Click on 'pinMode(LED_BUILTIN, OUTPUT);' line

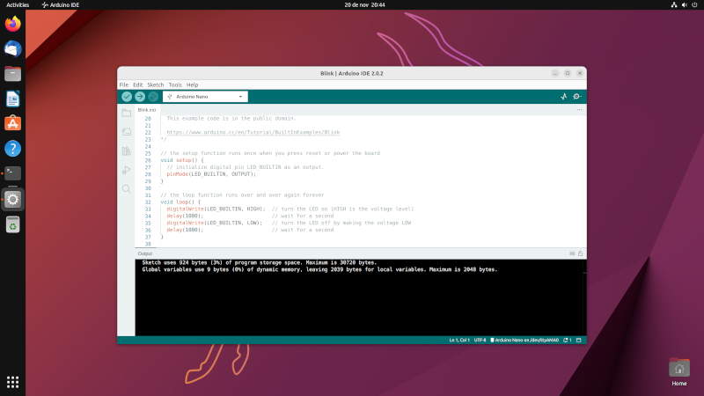point(211,174)
